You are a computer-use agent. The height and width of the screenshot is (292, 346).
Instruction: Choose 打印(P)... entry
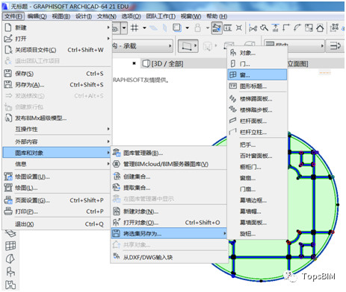pos(57,212)
